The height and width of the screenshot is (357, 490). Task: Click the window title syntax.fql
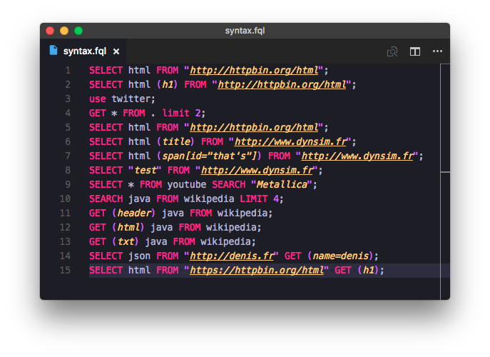coord(245,31)
